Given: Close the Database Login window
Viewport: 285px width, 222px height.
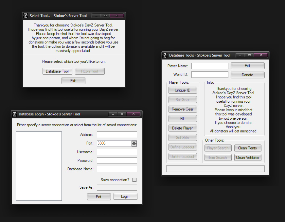Looking at the screenshot, I should pos(134,114).
